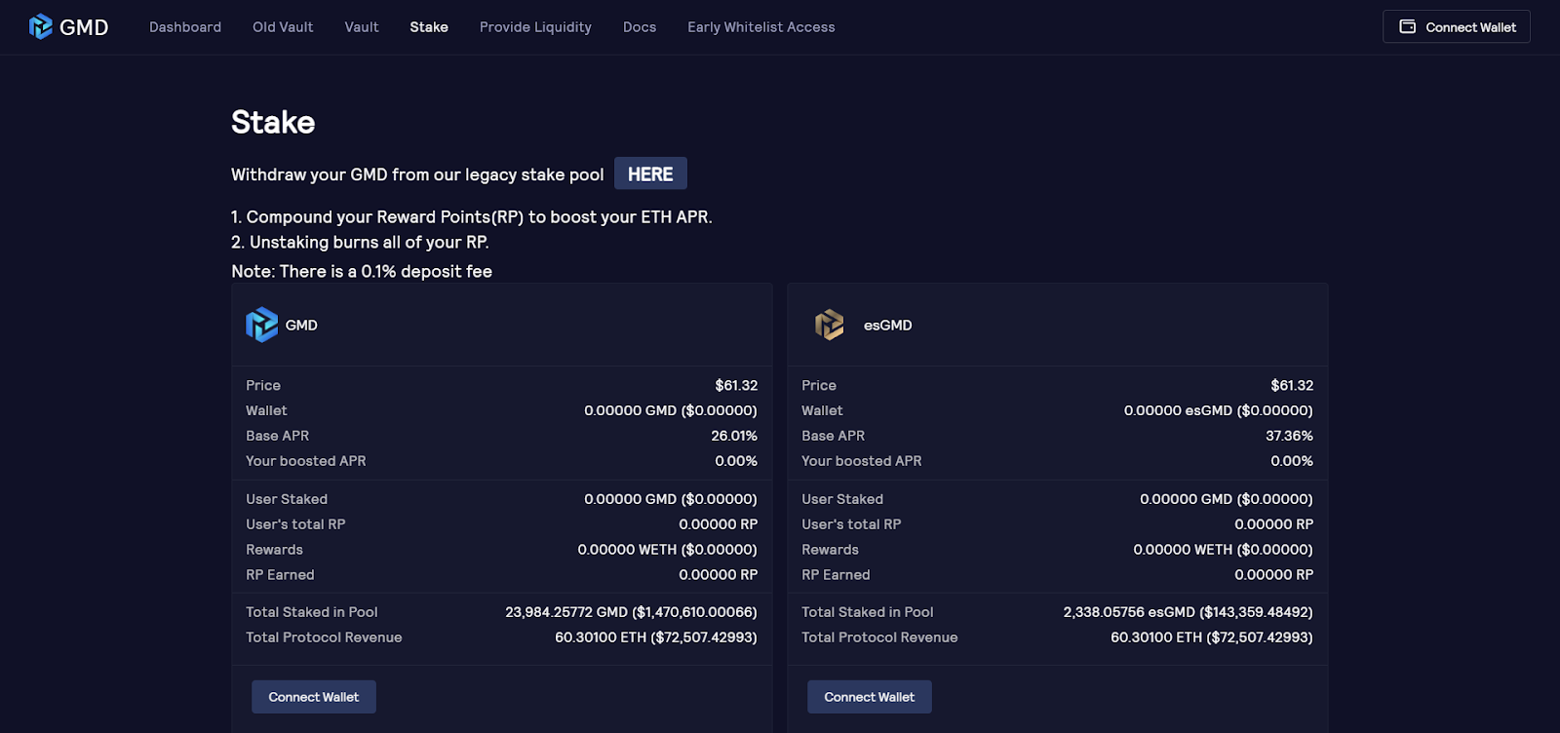1560x733 pixels.
Task: Click the Stake page heading
Action: coord(273,122)
